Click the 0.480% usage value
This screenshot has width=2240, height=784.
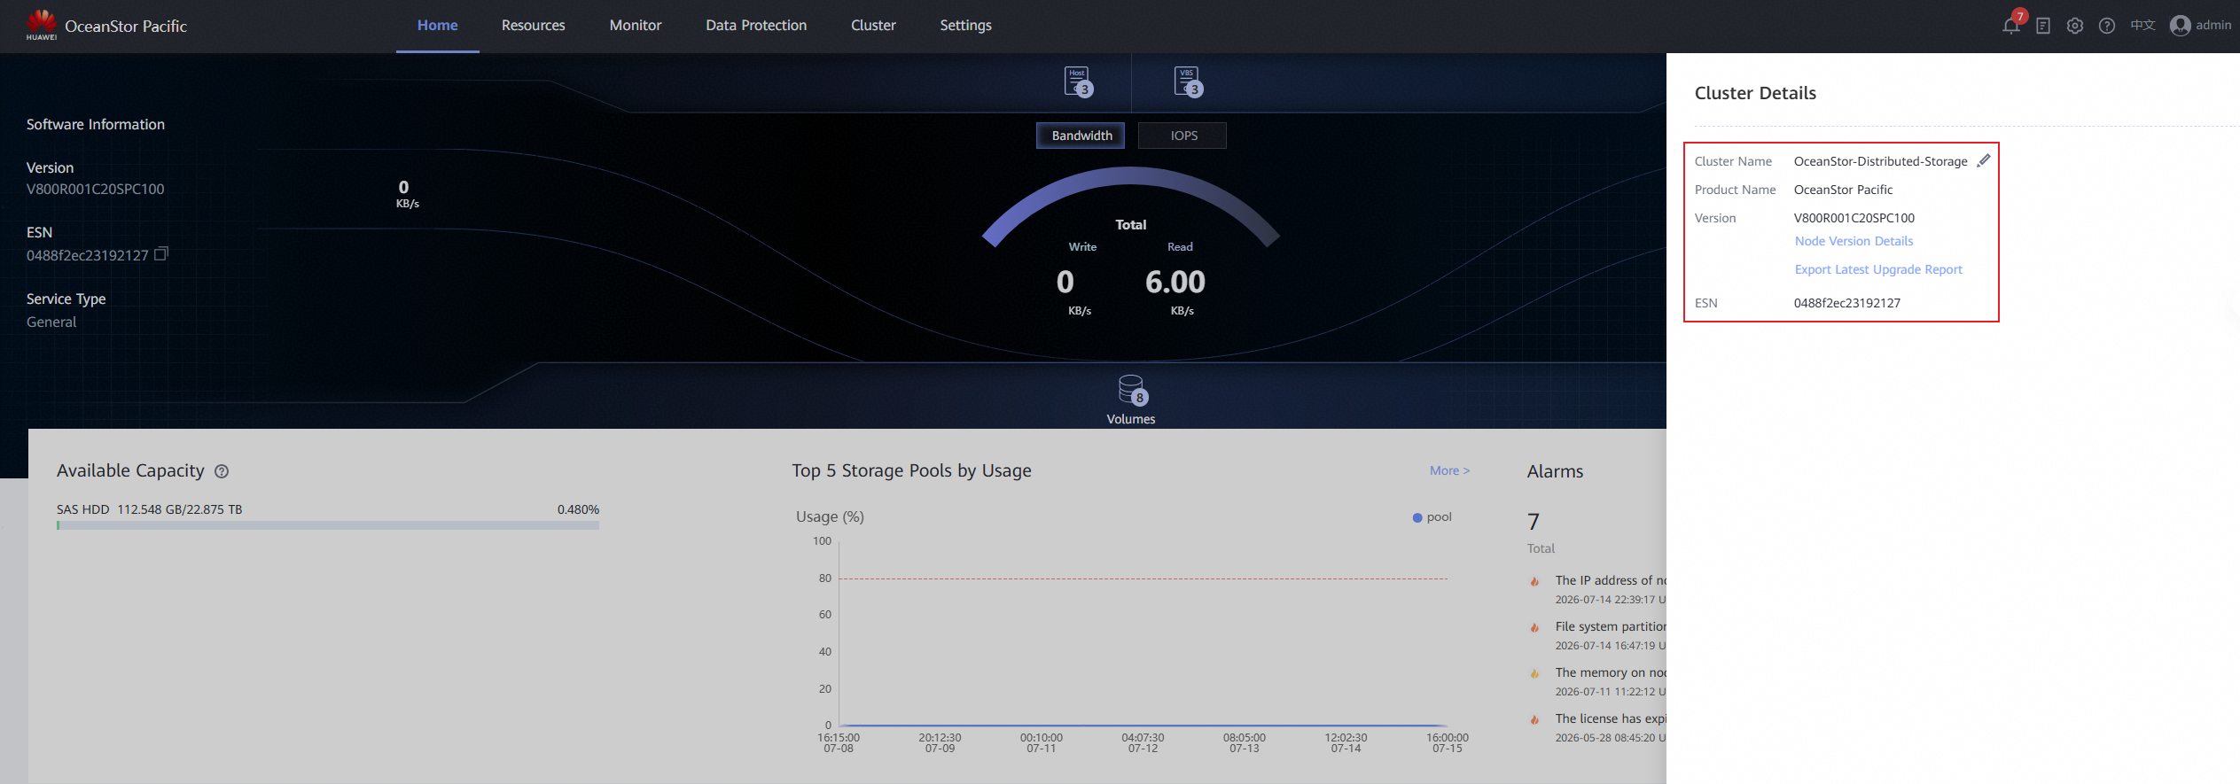coord(578,509)
